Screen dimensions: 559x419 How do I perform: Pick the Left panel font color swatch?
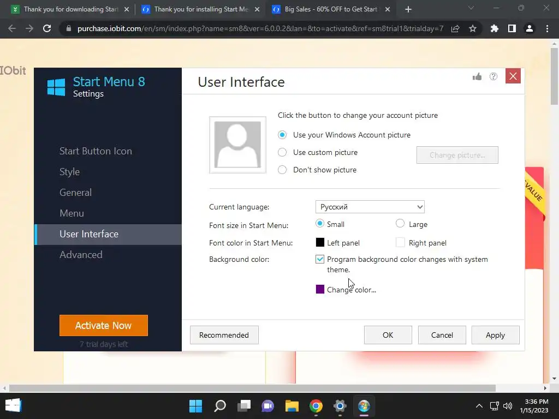point(320,243)
